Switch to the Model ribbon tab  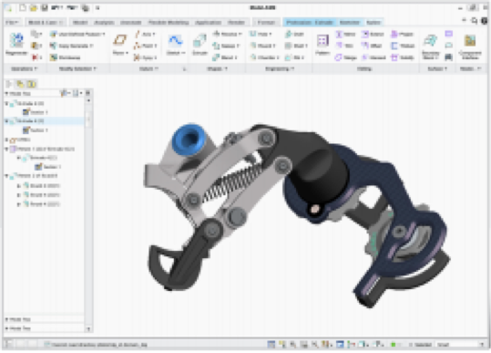point(80,22)
